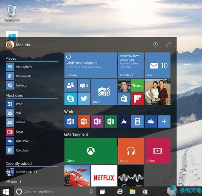Open the Maps tile
202x196 pixels.
[104, 92]
